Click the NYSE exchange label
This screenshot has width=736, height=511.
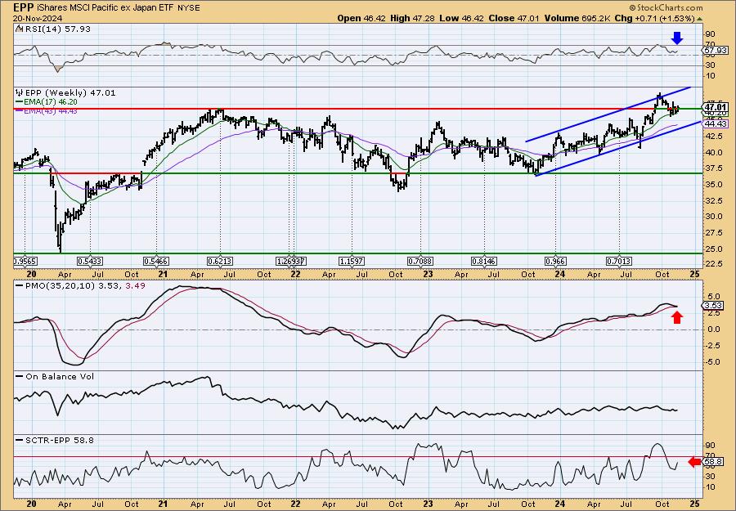(x=188, y=8)
